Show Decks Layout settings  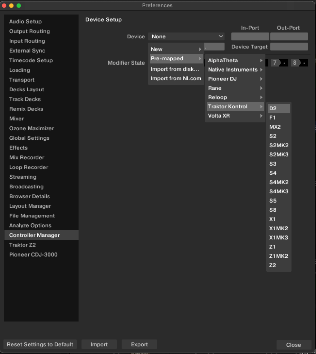tap(41, 90)
